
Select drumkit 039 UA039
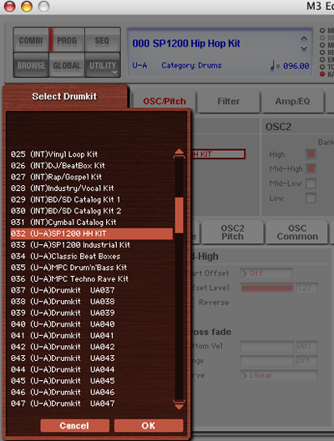pos(92,313)
